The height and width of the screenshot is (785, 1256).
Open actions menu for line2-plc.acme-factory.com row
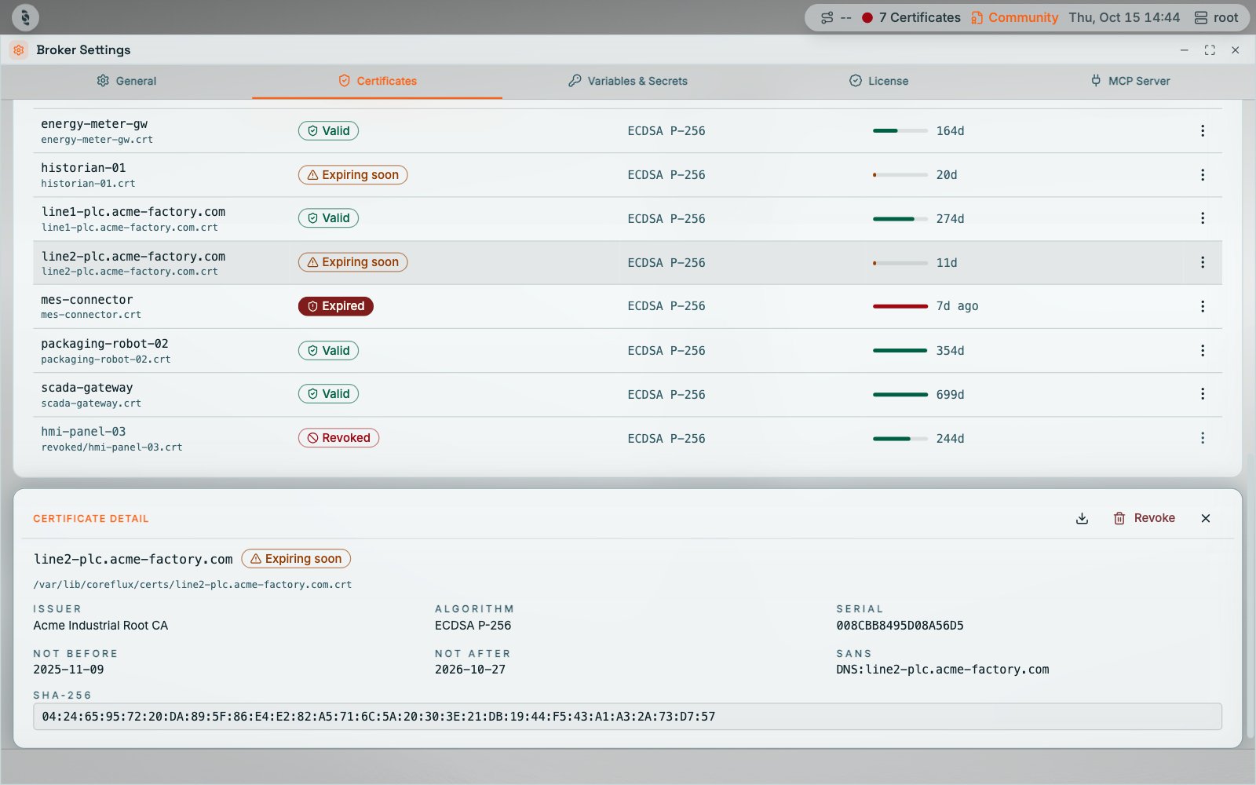[1202, 262]
